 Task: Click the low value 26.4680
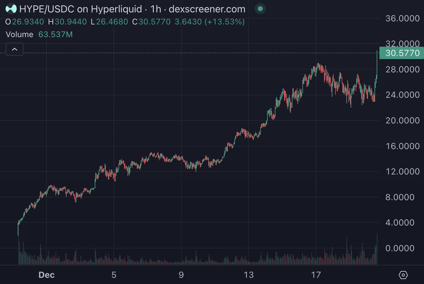112,22
